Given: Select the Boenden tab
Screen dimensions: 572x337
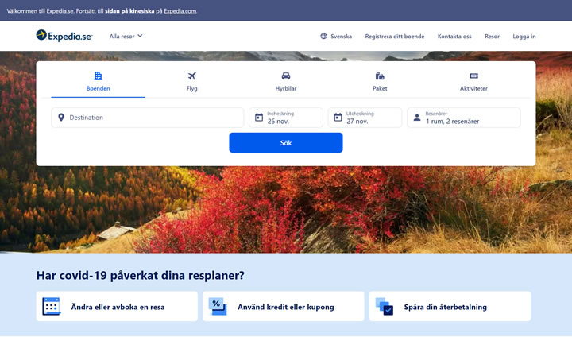Looking at the screenshot, I should click(99, 81).
